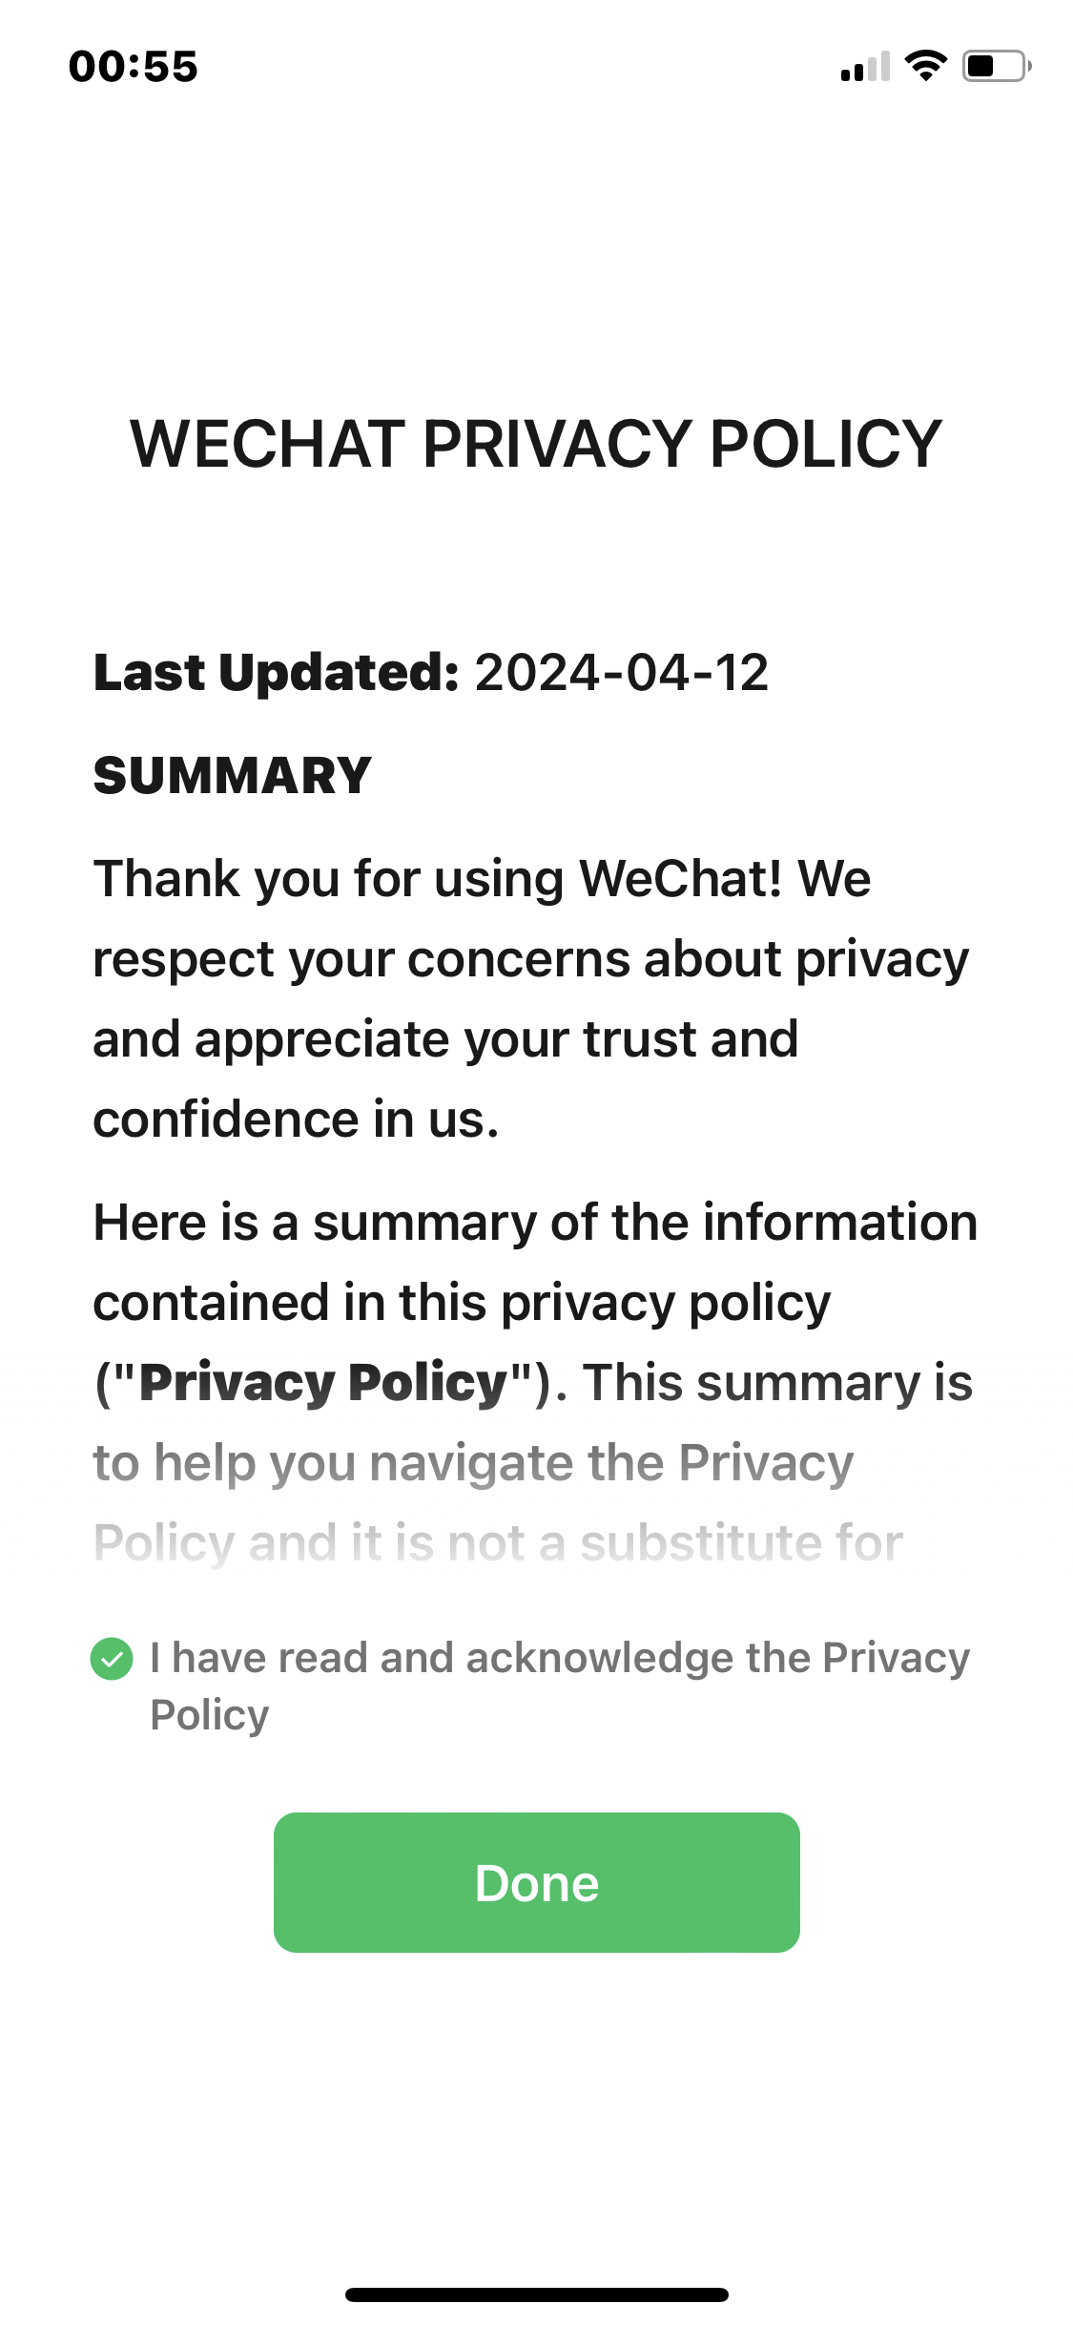Reveal the truncated Privacy Policy paragraph

496,1537
